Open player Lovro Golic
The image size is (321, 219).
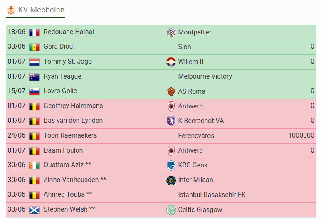(60, 91)
